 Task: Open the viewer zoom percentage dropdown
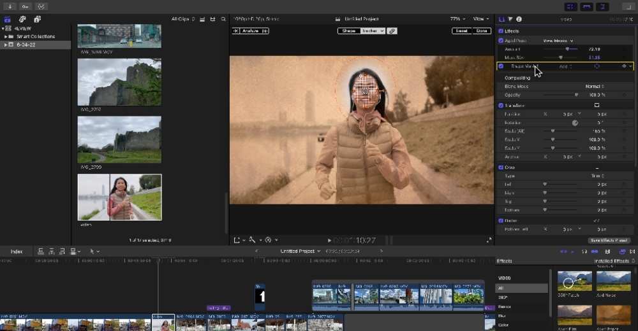pos(457,19)
